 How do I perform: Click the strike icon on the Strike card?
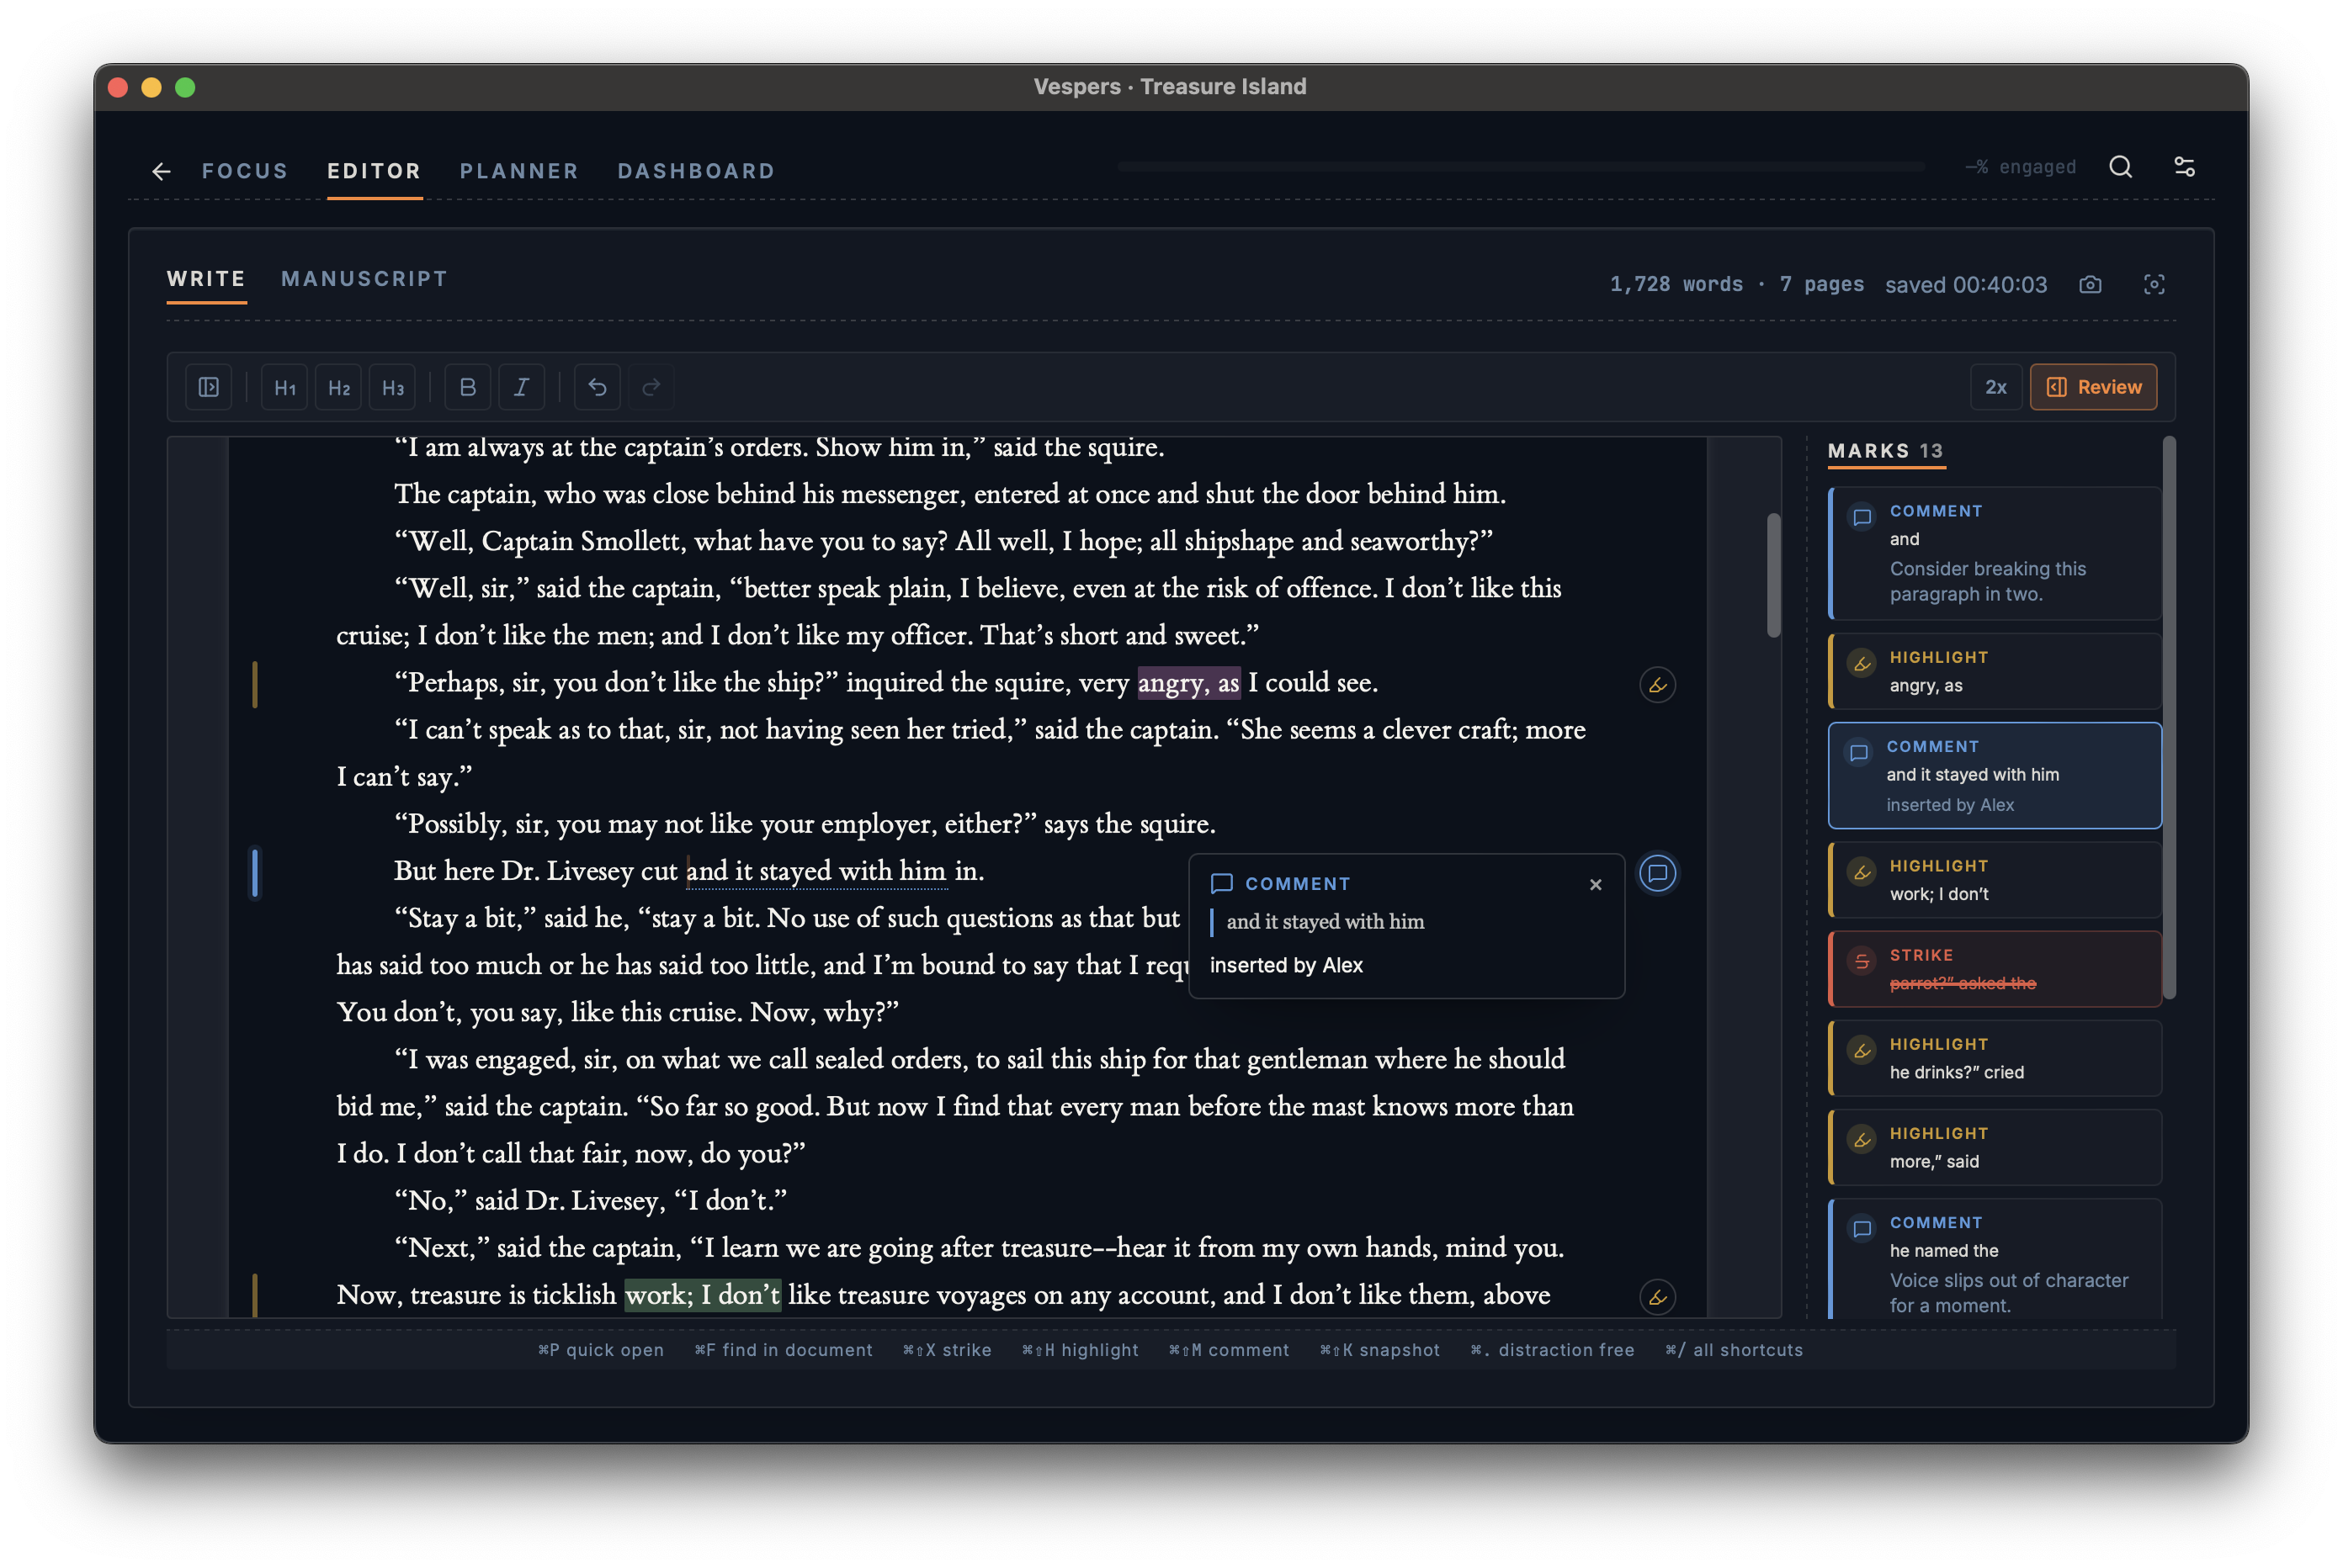(x=1862, y=962)
